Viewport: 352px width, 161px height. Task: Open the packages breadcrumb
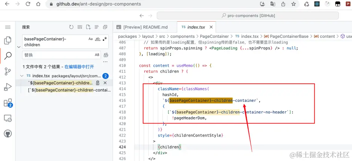(x=127, y=36)
